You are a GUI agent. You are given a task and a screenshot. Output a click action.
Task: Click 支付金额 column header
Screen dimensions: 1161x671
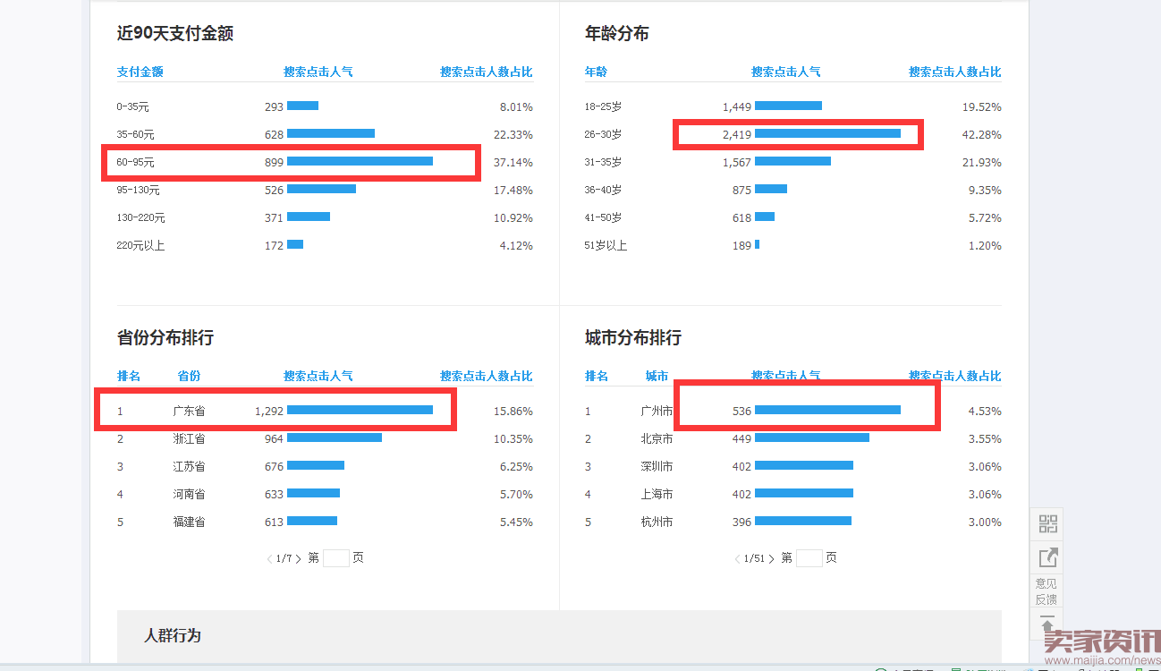point(140,72)
